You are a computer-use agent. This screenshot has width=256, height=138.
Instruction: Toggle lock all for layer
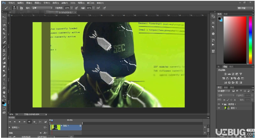tap(235, 100)
